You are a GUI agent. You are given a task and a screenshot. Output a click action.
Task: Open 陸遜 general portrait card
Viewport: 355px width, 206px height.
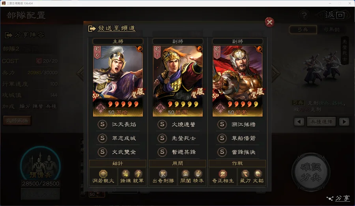tap(178, 81)
